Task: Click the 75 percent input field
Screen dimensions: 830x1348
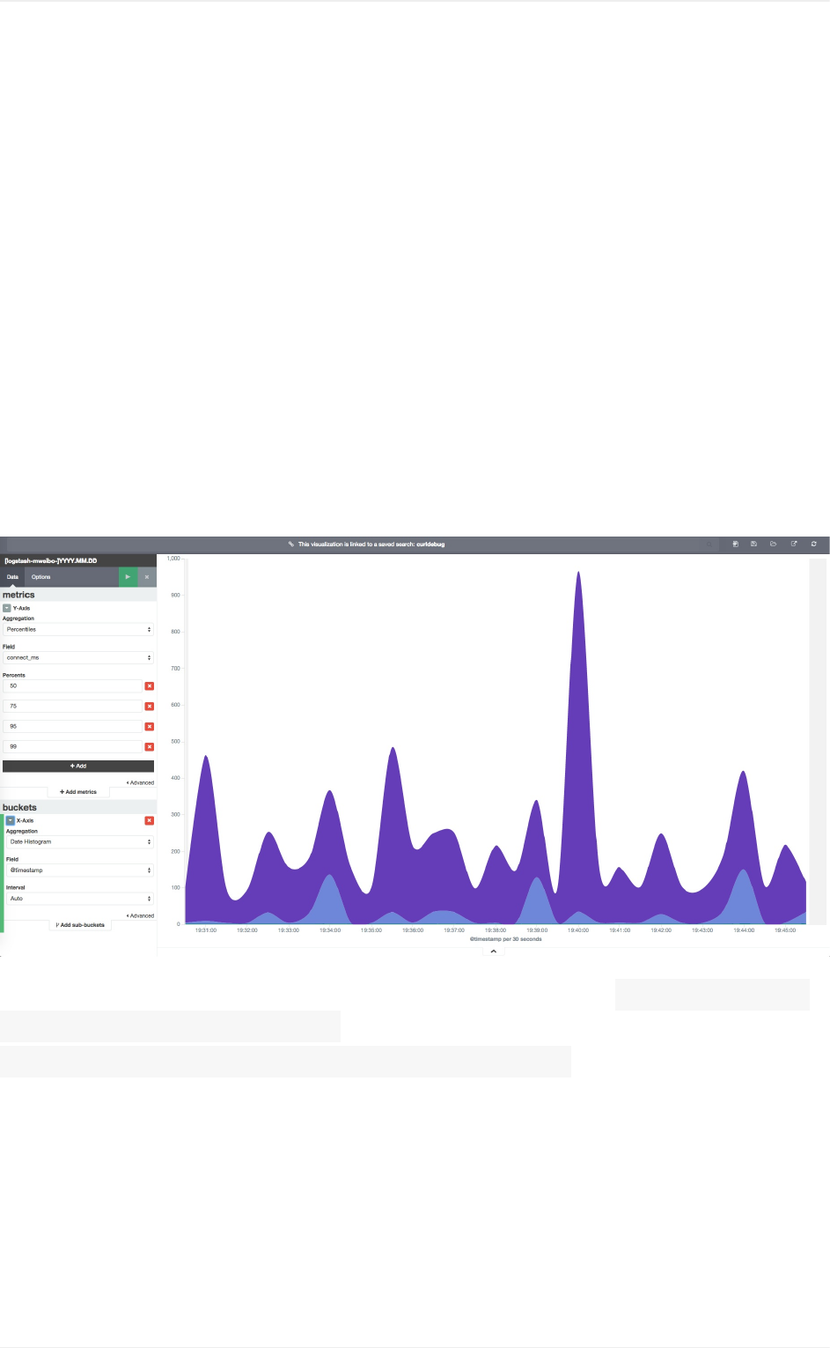Action: click(72, 707)
